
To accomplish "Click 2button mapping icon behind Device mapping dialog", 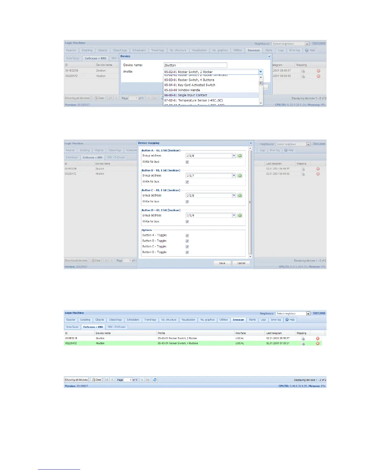I will coord(303,169).
